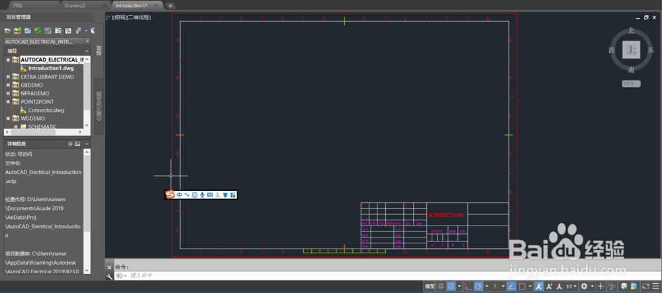Toggle polar tracking in status bar
Viewport: 662px width, 293px height.
point(479,286)
